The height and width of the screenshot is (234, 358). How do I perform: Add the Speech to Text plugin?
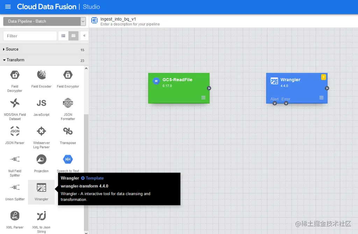[68, 163]
